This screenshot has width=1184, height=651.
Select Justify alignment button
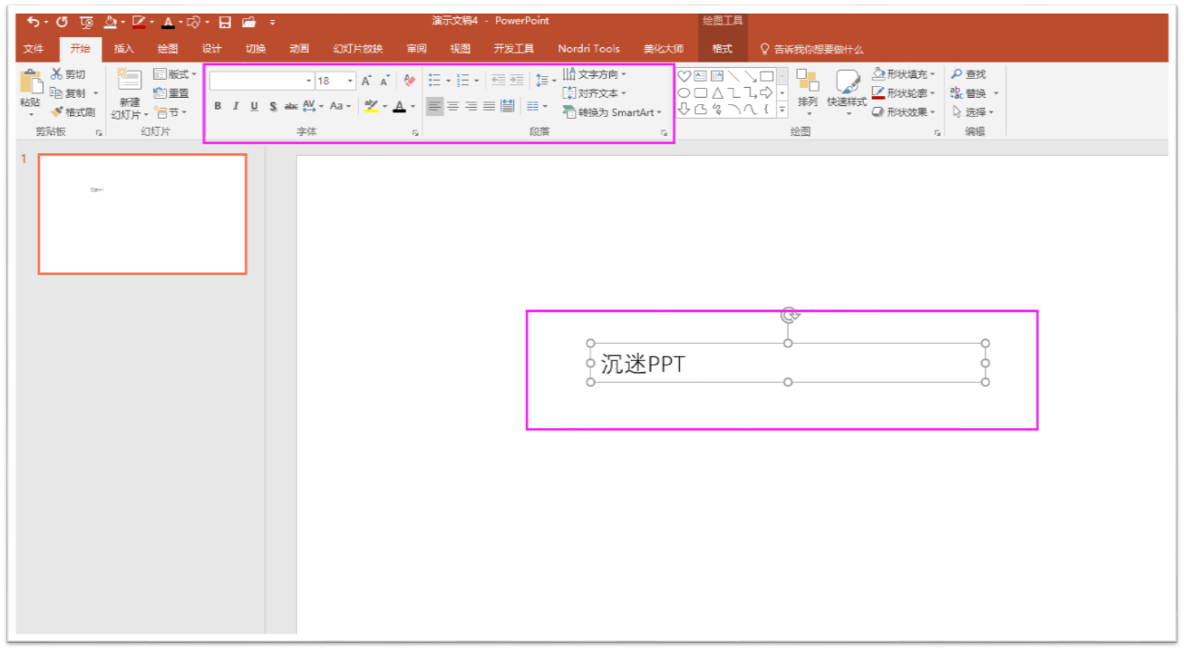pos(489,106)
